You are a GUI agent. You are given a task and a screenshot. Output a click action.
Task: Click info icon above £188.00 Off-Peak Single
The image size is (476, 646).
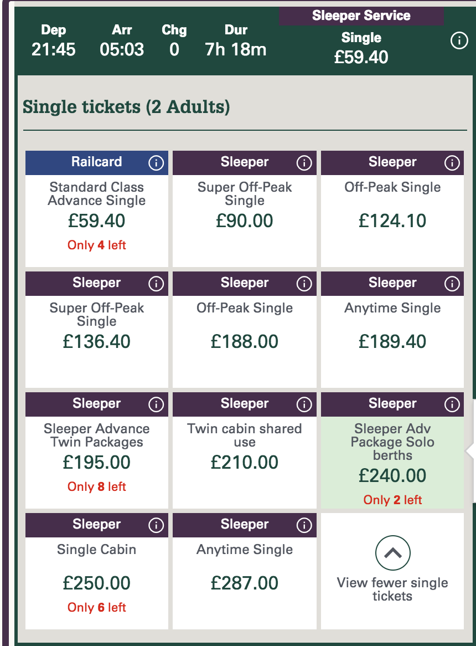304,284
